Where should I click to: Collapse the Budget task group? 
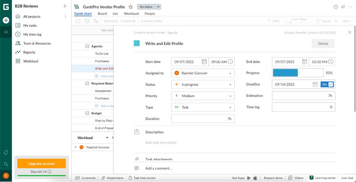(x=87, y=113)
